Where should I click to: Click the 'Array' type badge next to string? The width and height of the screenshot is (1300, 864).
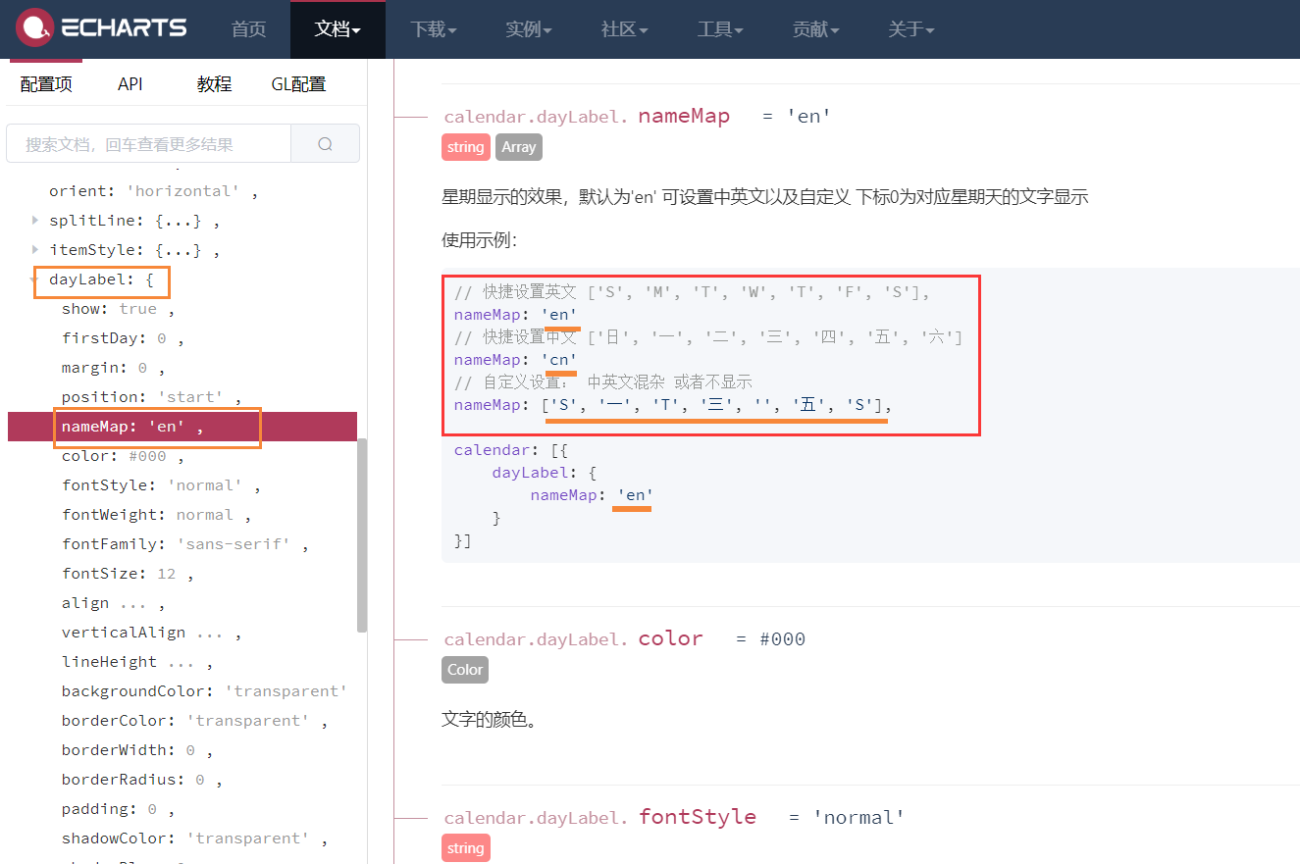[x=518, y=146]
